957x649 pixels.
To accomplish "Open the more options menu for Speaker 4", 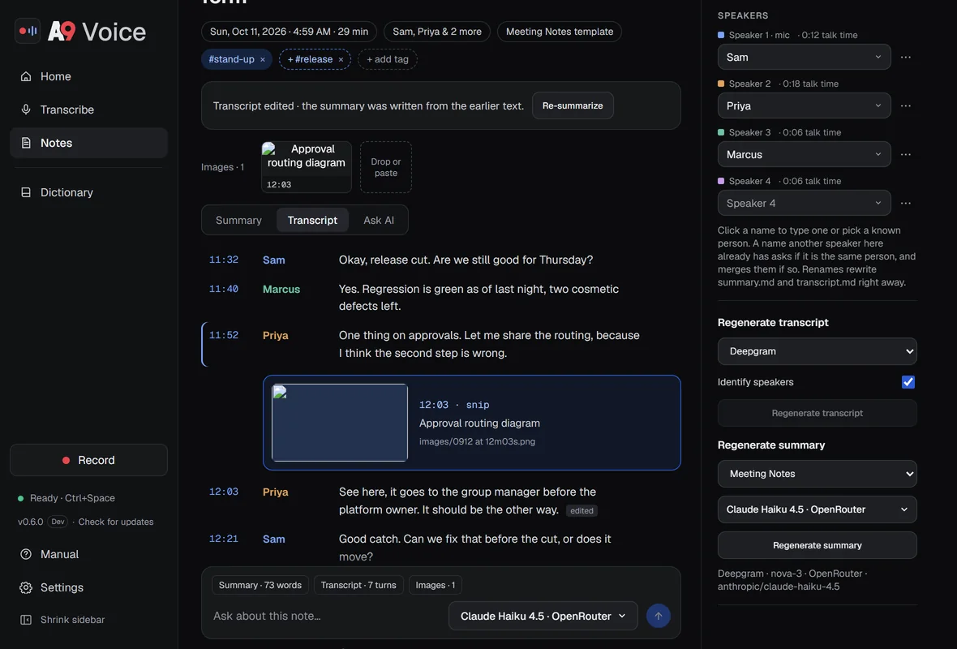I will coord(906,204).
